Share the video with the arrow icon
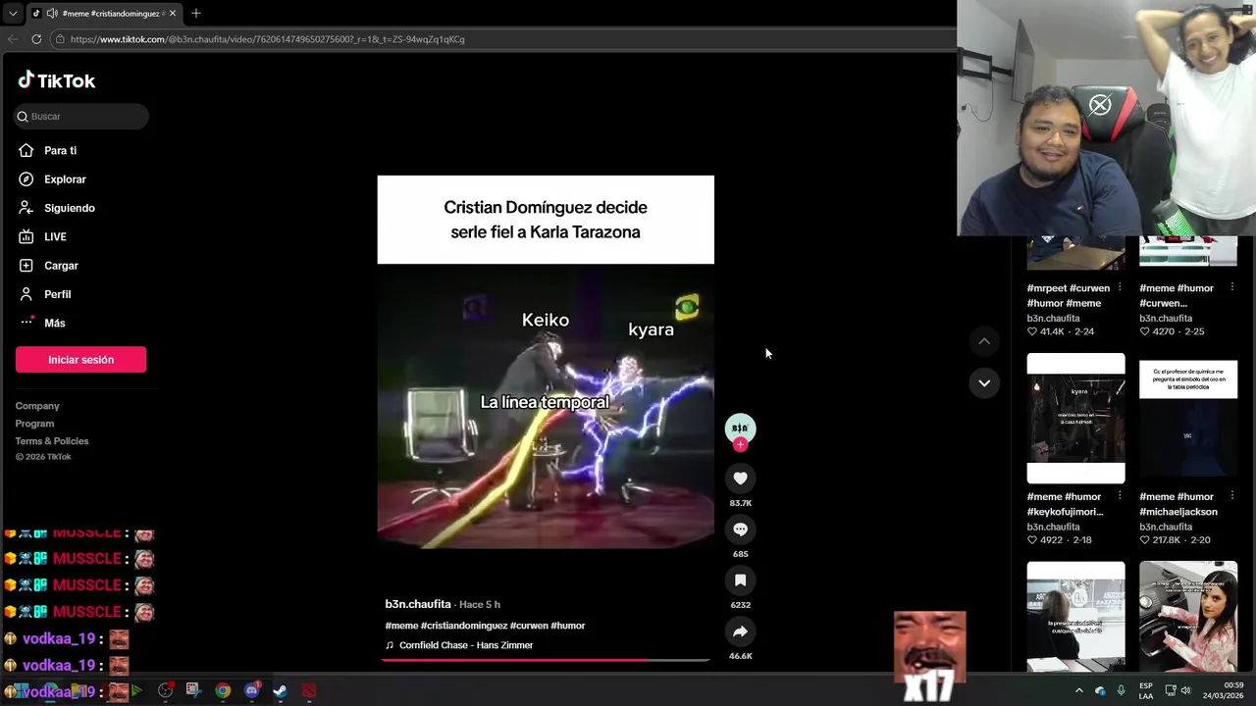The image size is (1256, 706). click(740, 631)
